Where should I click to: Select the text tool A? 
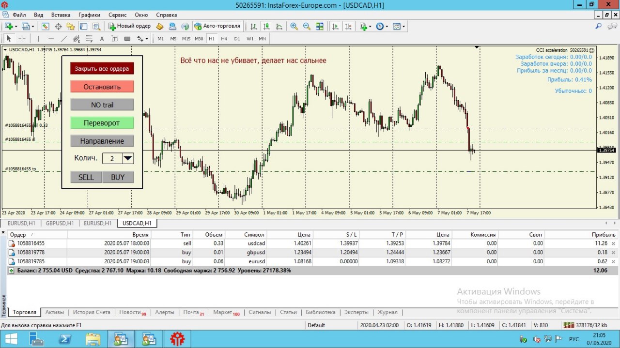coord(102,39)
